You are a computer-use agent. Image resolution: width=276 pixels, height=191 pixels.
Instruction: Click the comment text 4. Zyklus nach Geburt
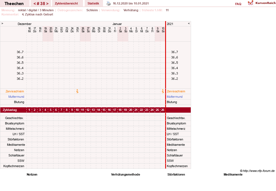click(x=37, y=14)
